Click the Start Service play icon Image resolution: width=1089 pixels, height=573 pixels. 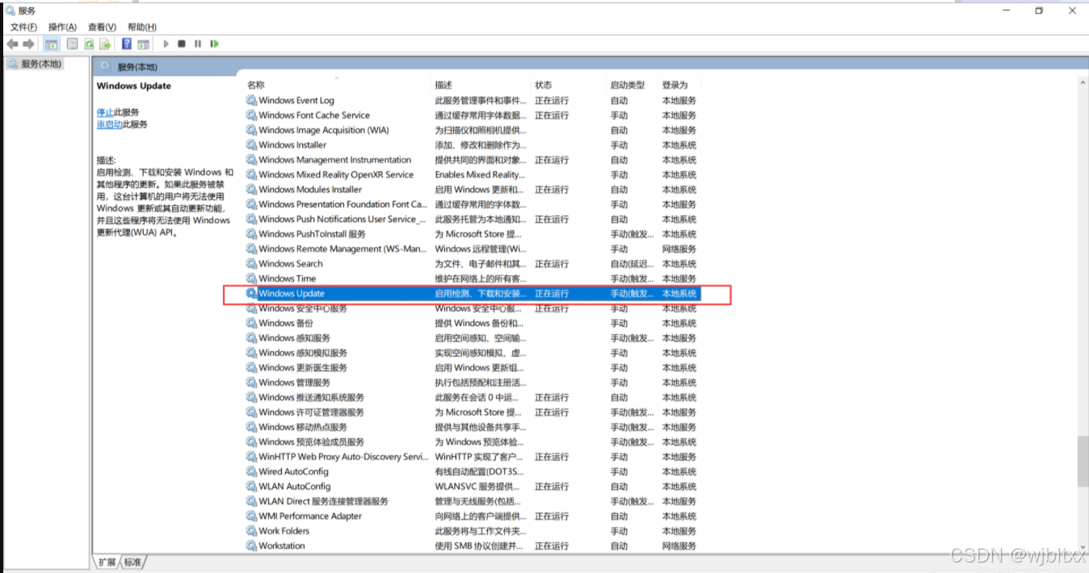click(166, 44)
